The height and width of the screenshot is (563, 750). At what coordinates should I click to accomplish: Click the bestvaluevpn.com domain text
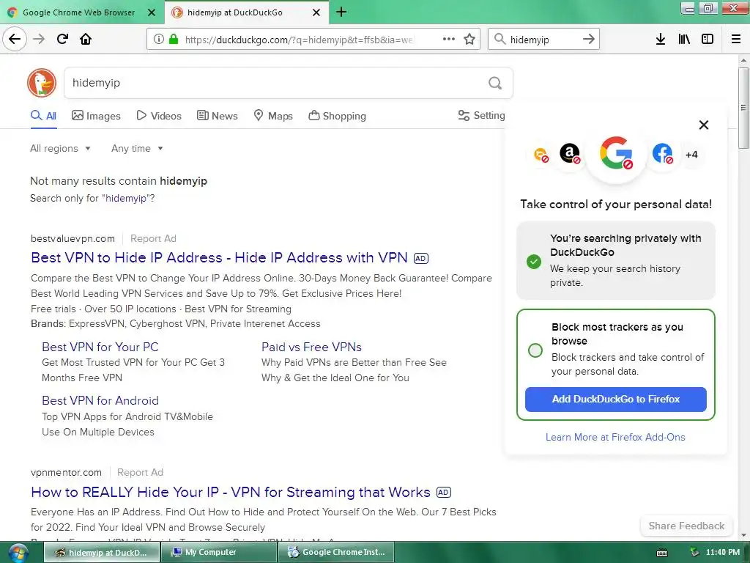(x=73, y=238)
